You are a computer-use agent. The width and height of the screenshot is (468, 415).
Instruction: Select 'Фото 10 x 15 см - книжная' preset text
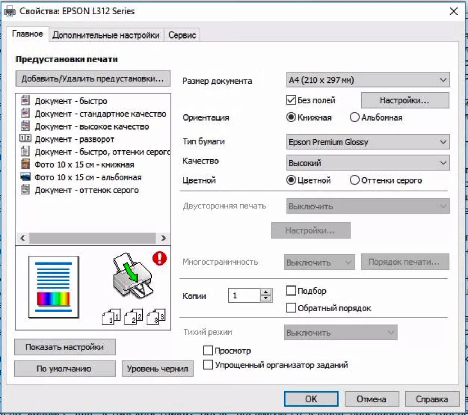point(84,164)
